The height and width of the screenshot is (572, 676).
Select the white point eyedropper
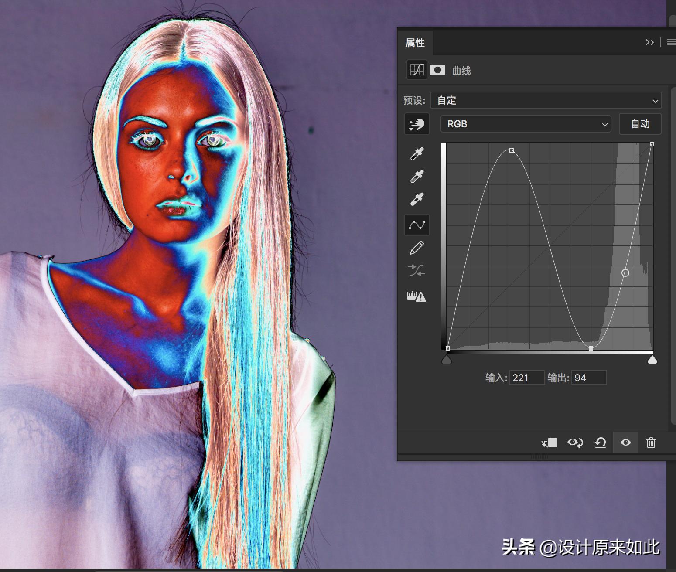(x=417, y=199)
